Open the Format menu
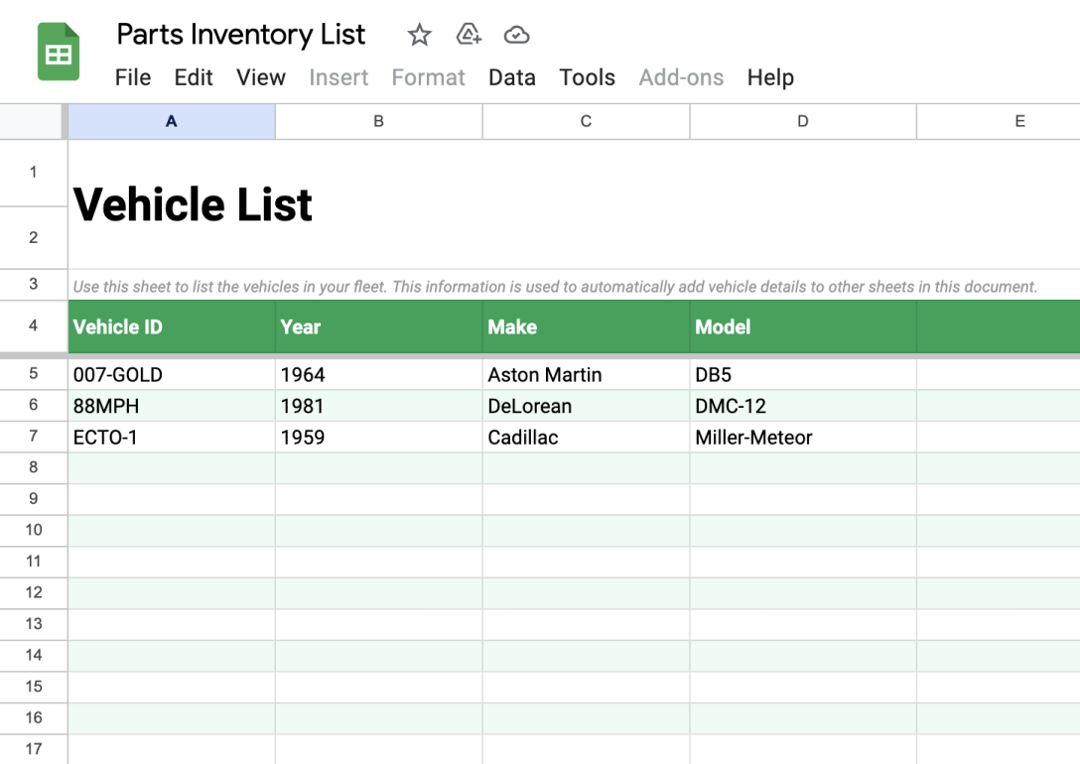Screen dimensions: 1080x764 [429, 77]
